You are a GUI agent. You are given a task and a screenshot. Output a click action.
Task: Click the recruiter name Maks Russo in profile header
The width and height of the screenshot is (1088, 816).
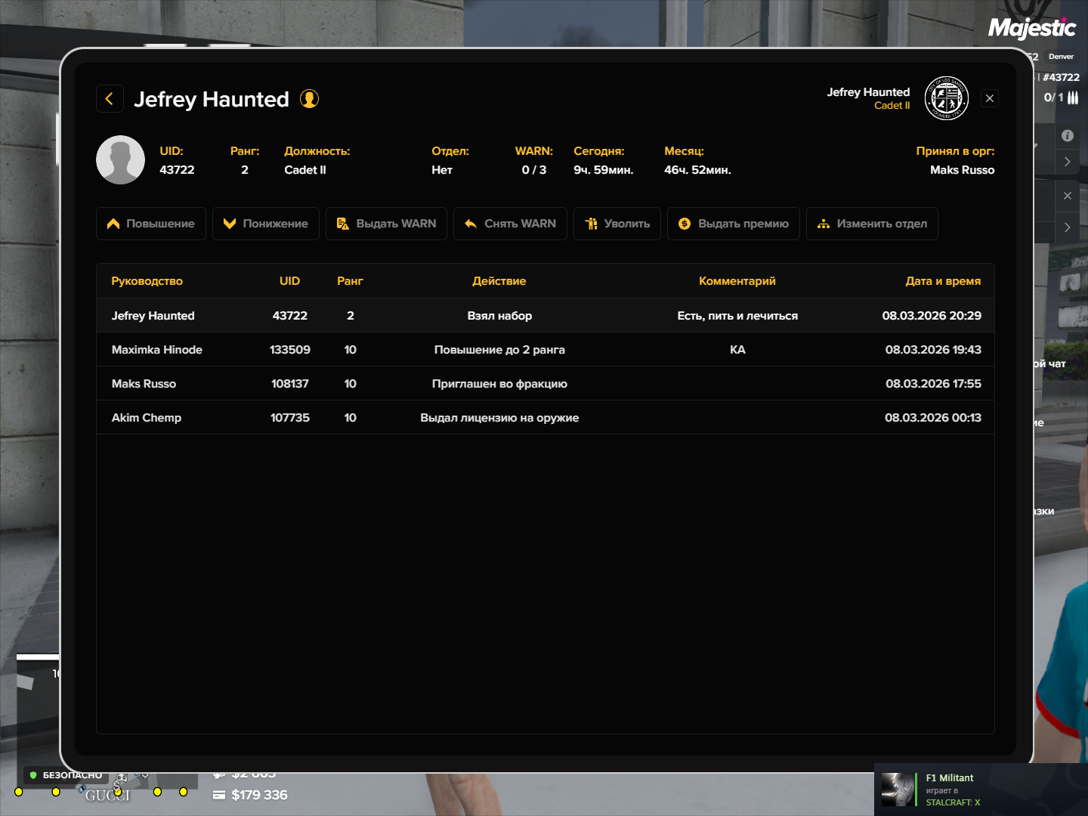pyautogui.click(x=962, y=170)
